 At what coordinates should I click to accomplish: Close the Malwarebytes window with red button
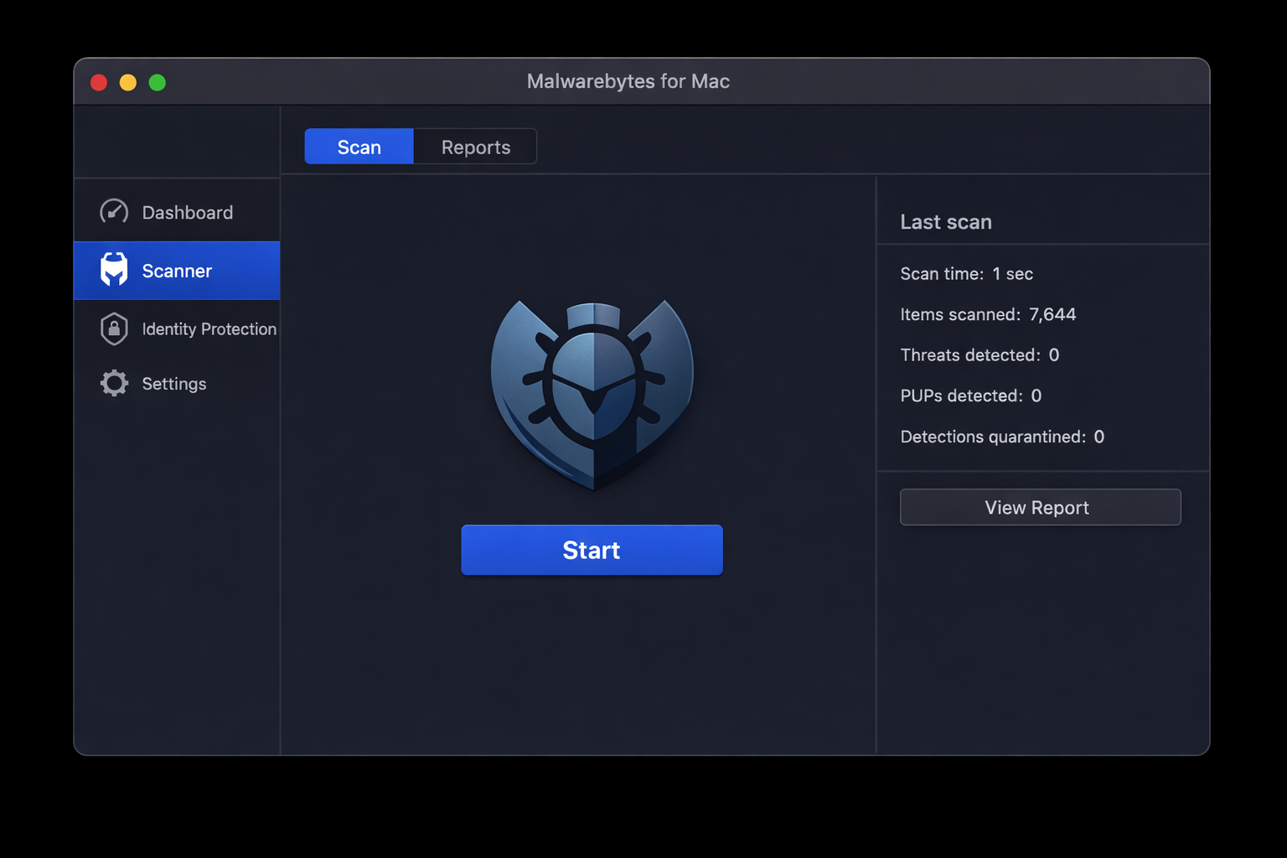(x=99, y=82)
